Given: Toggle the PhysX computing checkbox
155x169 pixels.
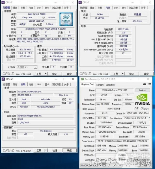Looking at the screenshot, I should [120, 159].
